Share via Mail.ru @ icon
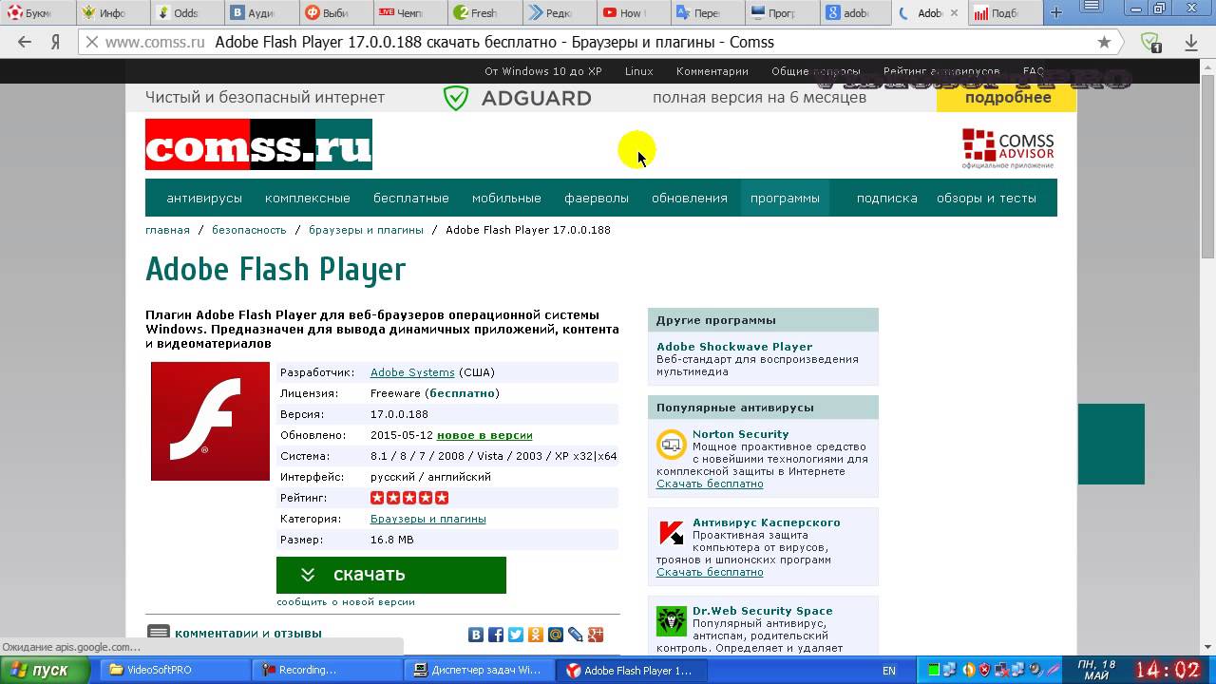 (556, 635)
